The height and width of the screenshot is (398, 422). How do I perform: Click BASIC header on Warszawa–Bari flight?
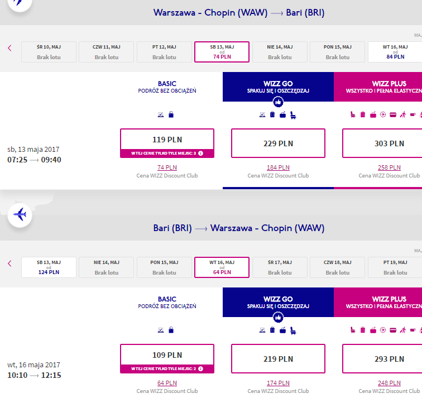pyautogui.click(x=167, y=87)
